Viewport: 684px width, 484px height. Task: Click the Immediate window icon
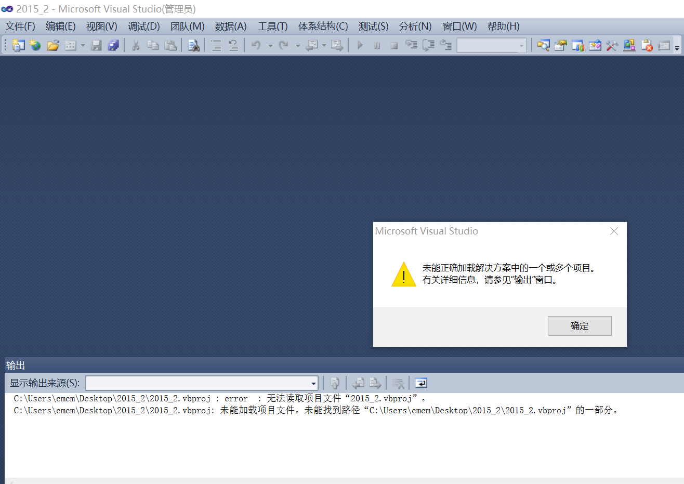point(664,45)
